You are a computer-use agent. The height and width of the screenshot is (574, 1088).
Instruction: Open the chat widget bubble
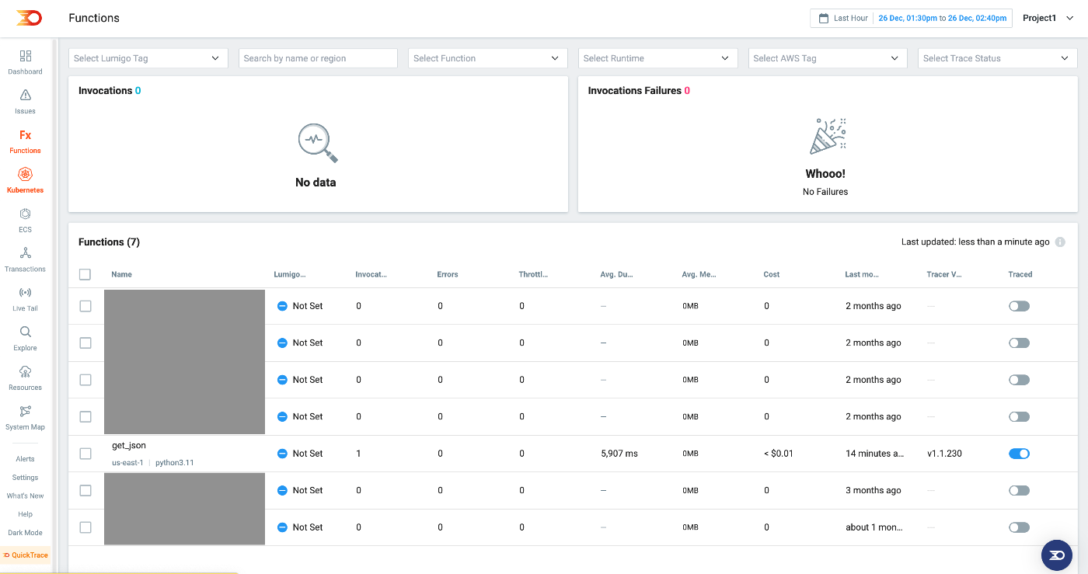click(1057, 555)
